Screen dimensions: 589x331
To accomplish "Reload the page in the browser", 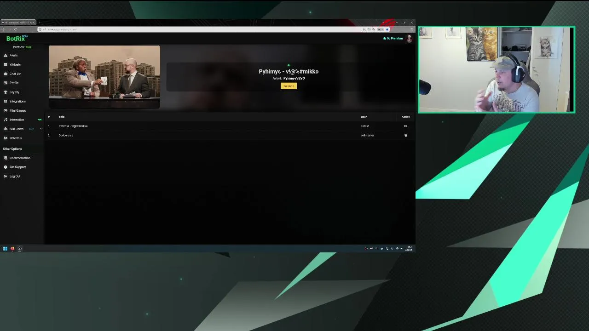I will tap(15, 29).
